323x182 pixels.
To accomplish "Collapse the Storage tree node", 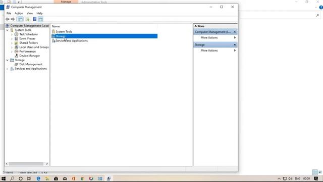I will pos(7,60).
